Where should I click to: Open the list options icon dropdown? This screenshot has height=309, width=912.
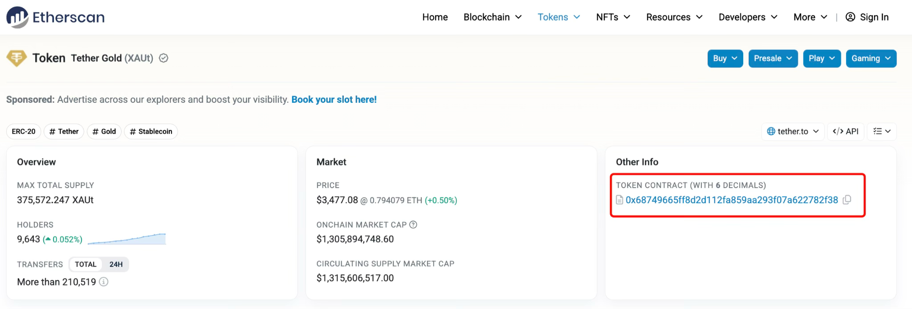point(881,132)
